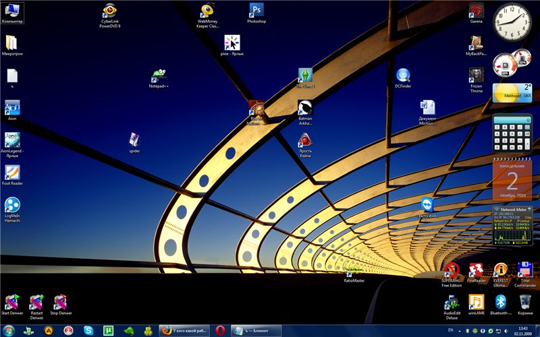Open The Sims 3 shortcut
This screenshot has height=337, width=540.
click(305, 75)
